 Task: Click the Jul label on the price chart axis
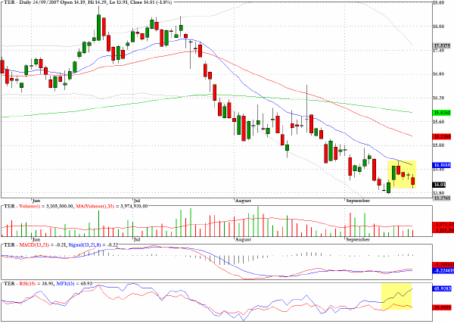pyautogui.click(x=137, y=201)
